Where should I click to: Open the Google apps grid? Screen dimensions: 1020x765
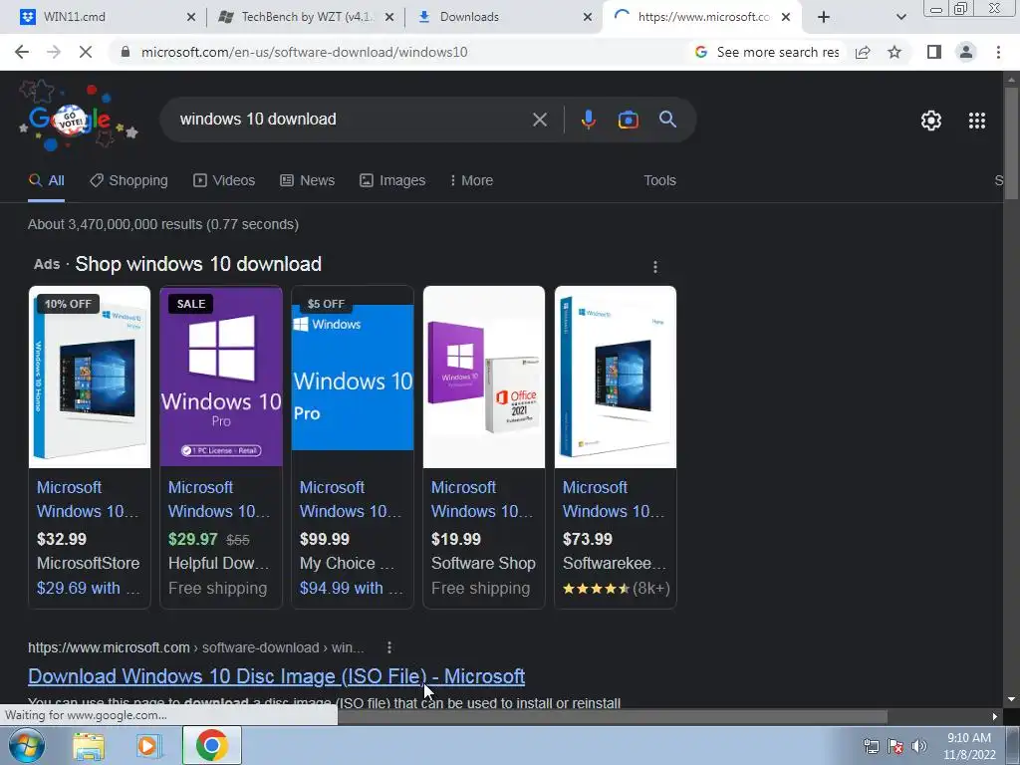pos(977,121)
